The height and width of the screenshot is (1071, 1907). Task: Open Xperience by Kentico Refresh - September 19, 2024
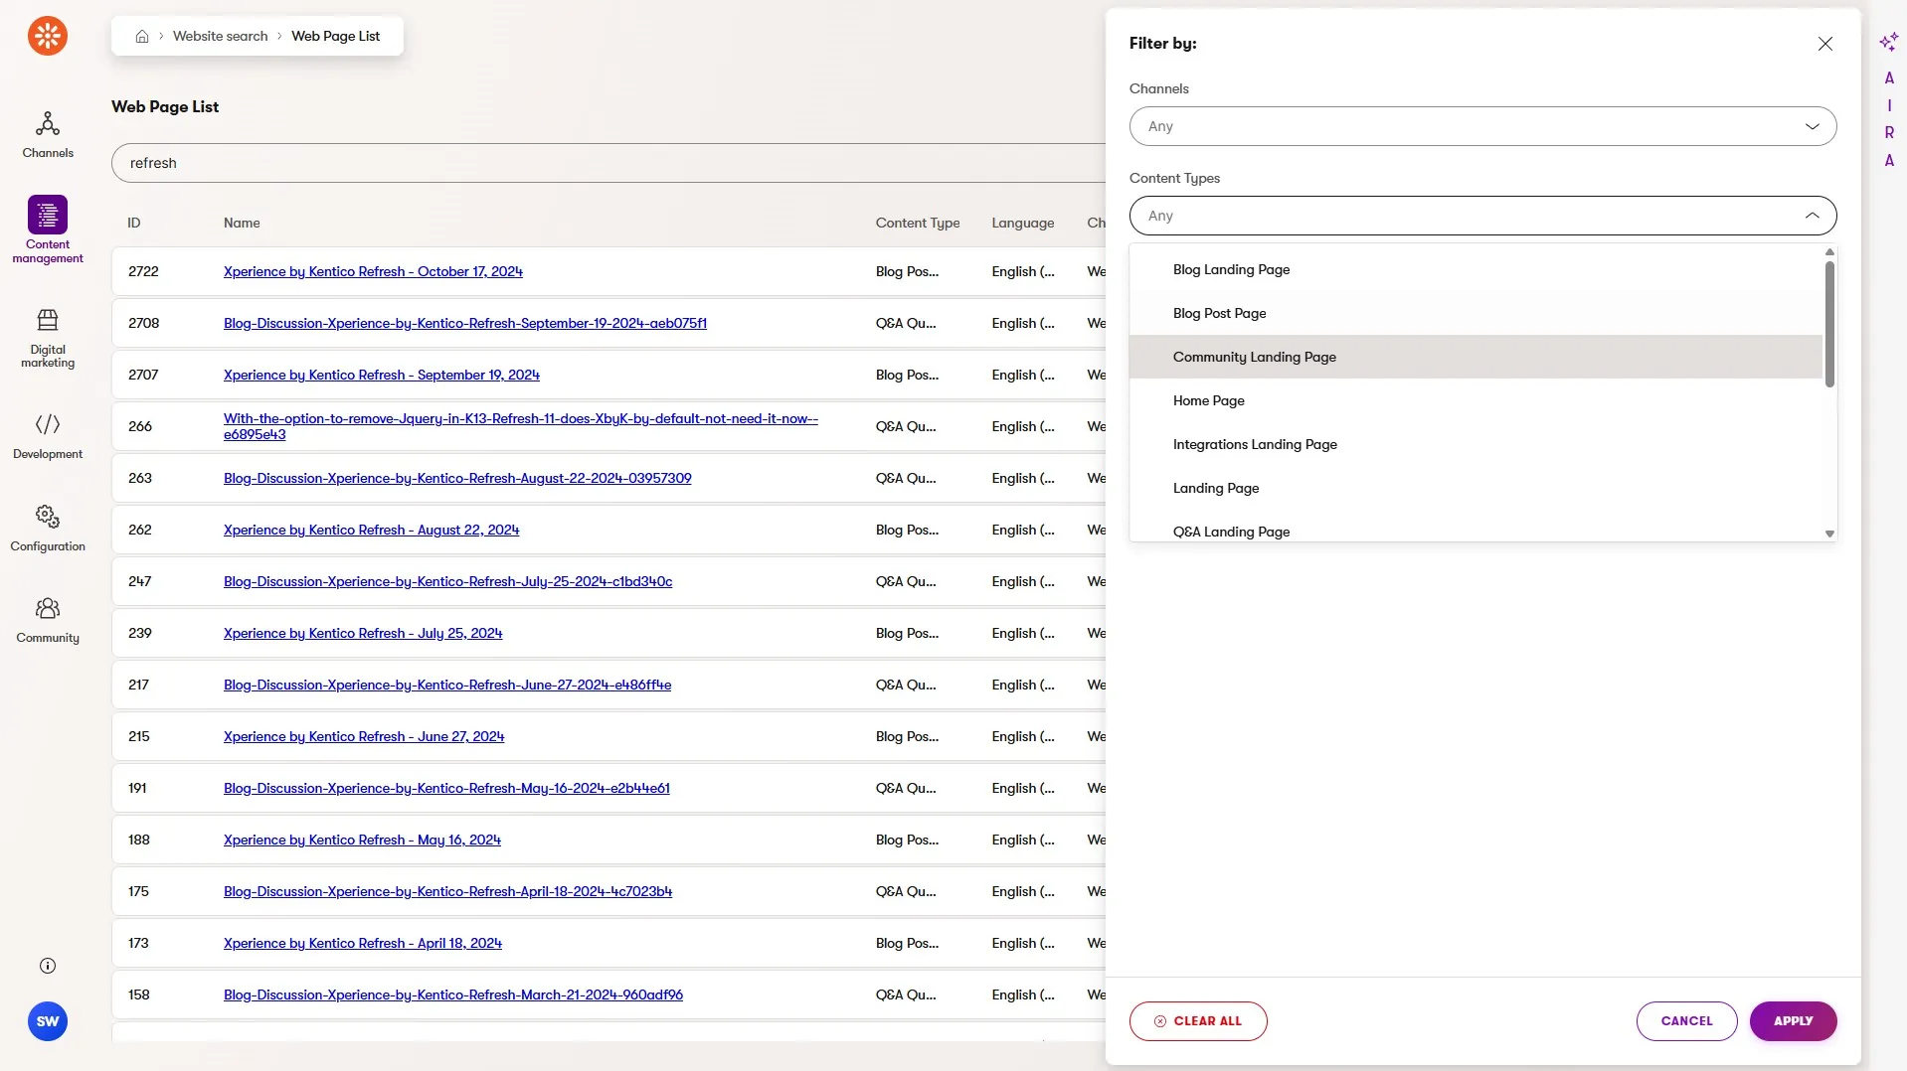coord(382,375)
